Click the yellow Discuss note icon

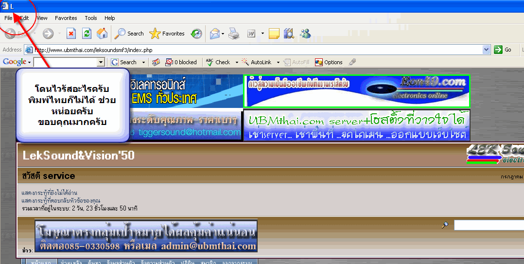274,34
